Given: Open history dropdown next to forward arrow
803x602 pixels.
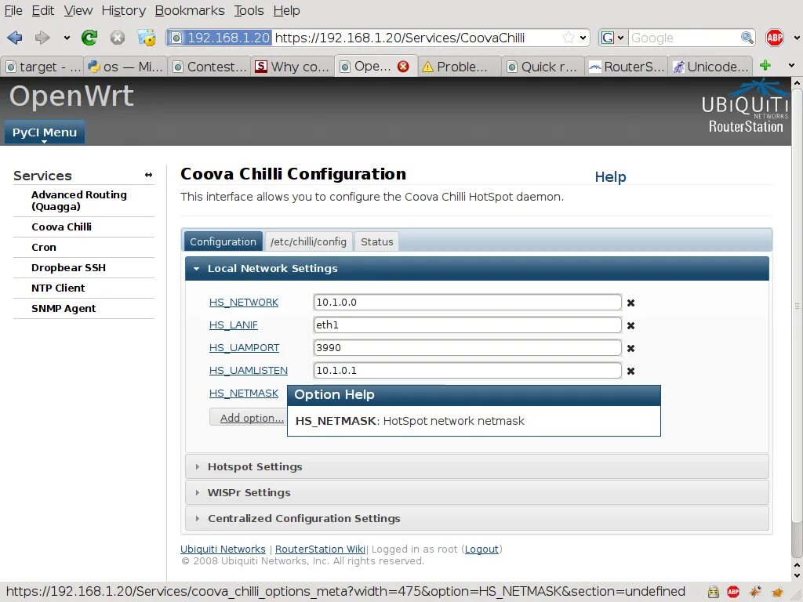Looking at the screenshot, I should click(67, 38).
